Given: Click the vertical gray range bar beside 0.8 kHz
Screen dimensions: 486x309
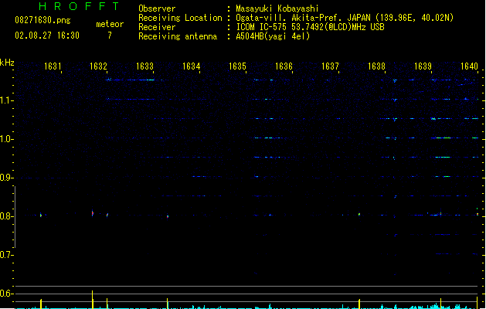Looking at the screenshot, I should 15,216.
